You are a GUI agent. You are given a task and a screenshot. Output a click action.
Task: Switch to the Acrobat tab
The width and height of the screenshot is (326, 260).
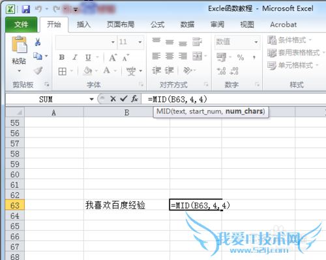click(x=284, y=25)
